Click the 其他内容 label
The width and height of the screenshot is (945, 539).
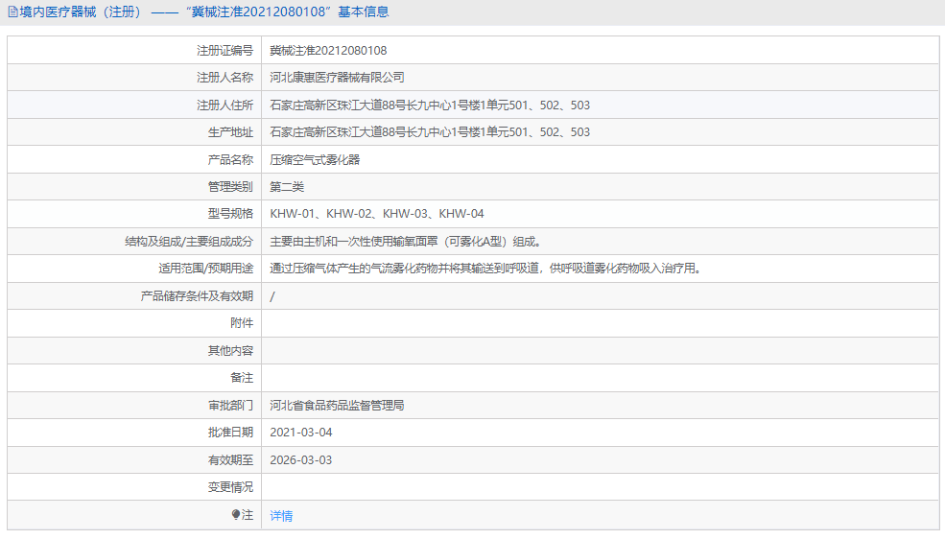click(230, 350)
